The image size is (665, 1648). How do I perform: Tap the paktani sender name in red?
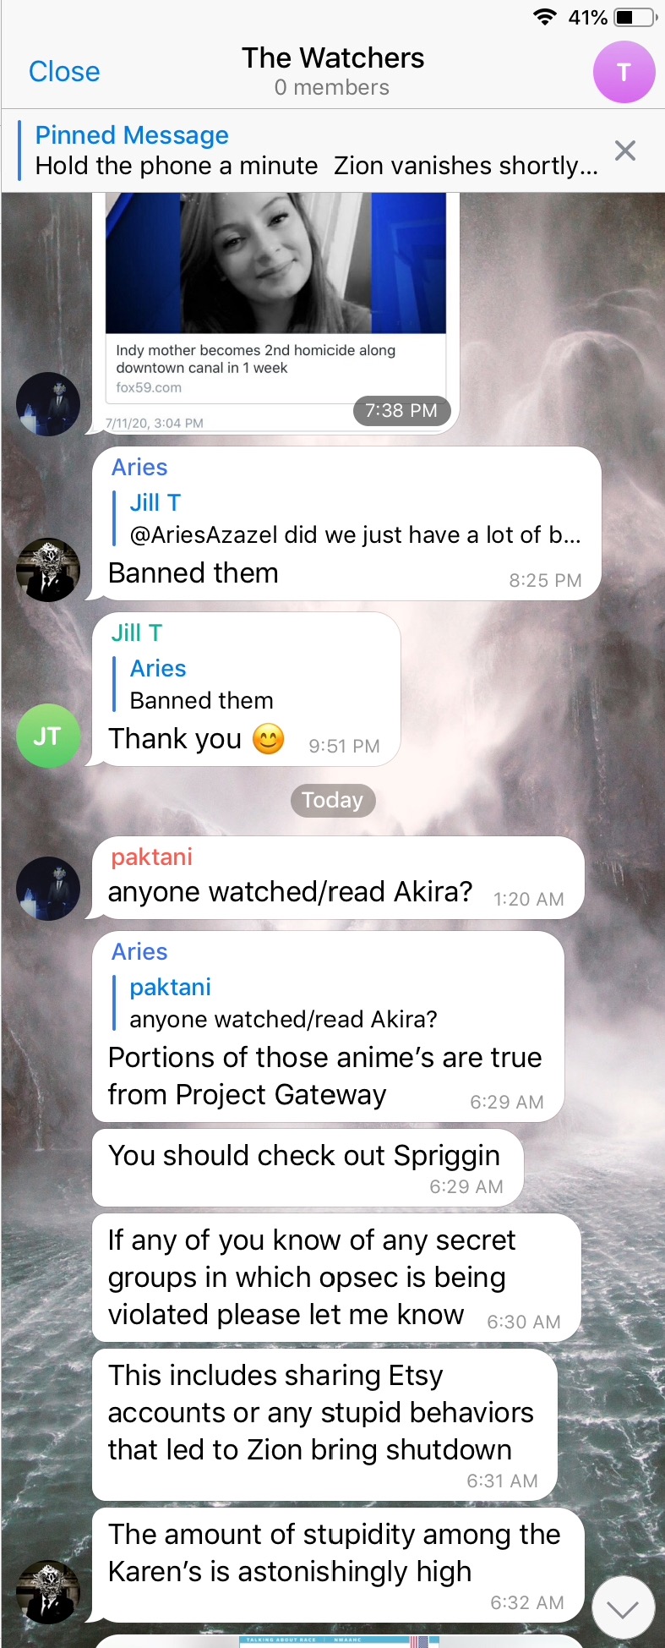[152, 857]
